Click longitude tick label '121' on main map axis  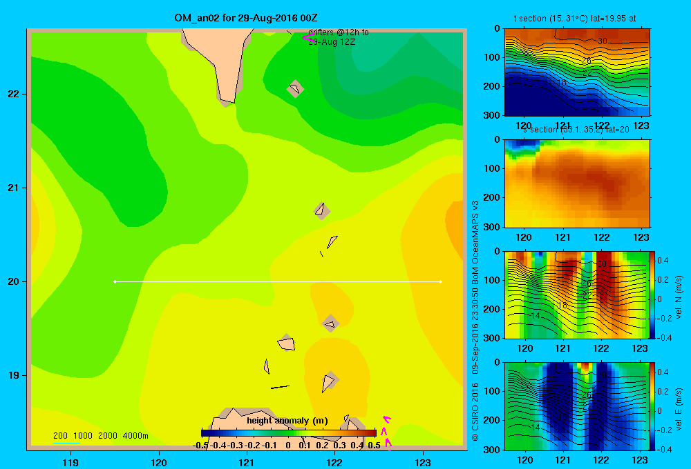pyautogui.click(x=247, y=462)
